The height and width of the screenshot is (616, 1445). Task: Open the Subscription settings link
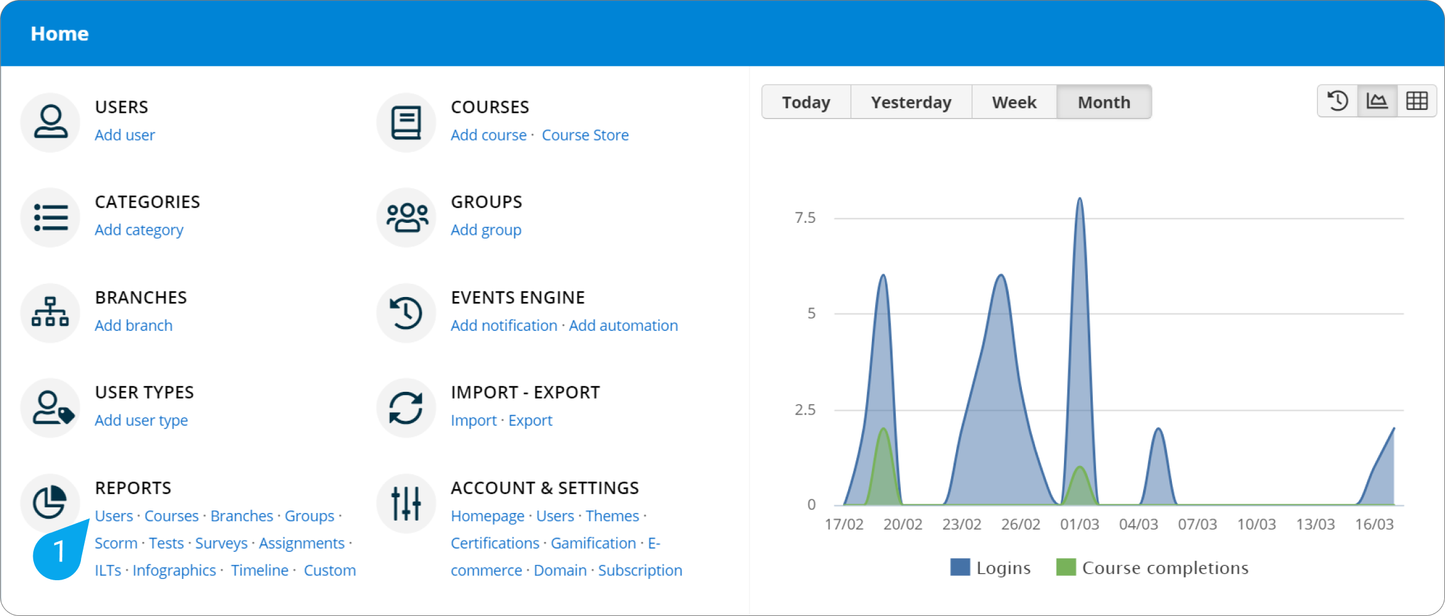pos(640,570)
